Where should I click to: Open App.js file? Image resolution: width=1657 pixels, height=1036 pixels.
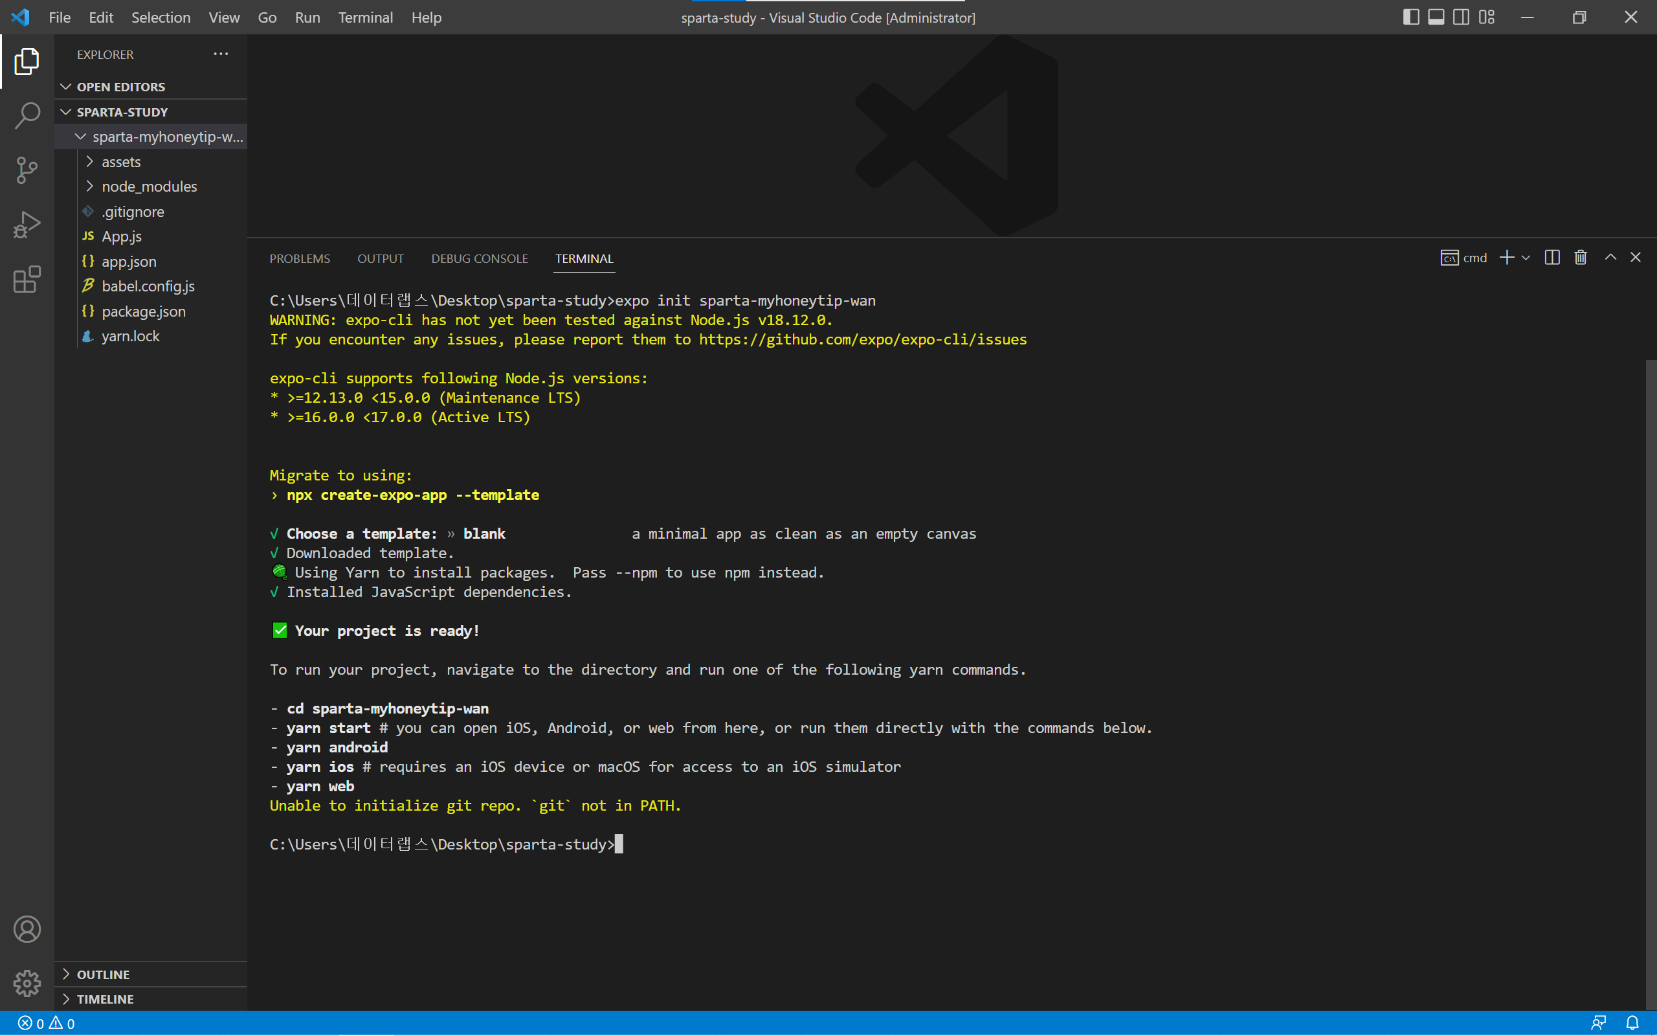(151, 236)
